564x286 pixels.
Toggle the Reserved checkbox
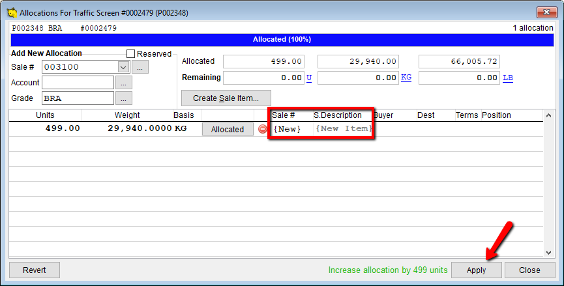click(130, 54)
